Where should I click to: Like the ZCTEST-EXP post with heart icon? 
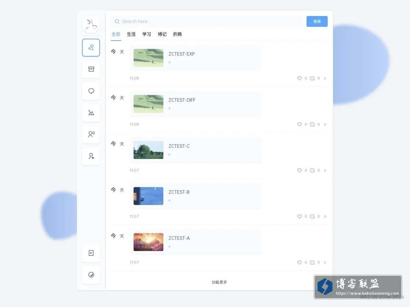coord(299,78)
